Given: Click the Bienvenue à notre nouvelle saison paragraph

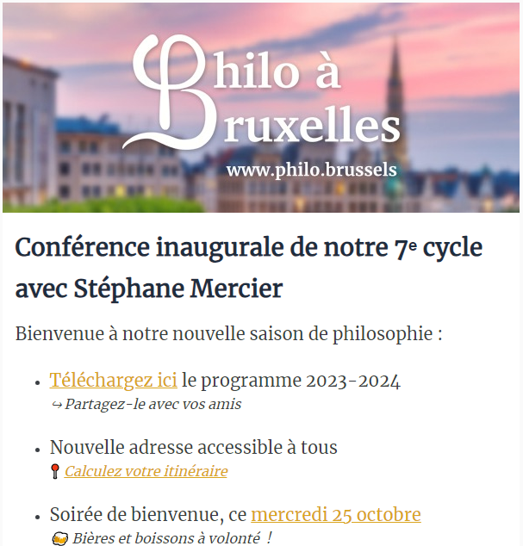Looking at the screenshot, I should point(228,334).
